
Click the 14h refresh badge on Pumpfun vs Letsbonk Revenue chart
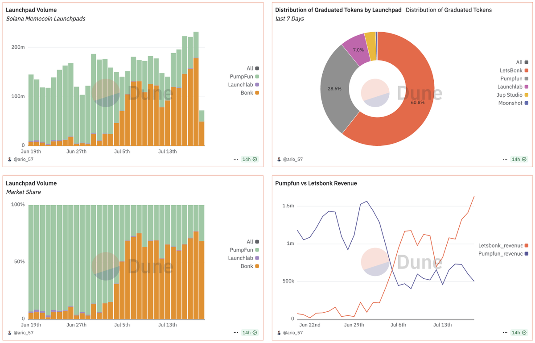[519, 333]
